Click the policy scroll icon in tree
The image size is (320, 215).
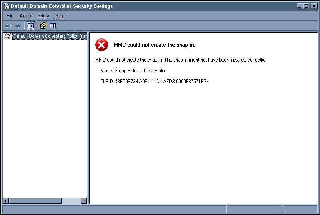[8, 36]
